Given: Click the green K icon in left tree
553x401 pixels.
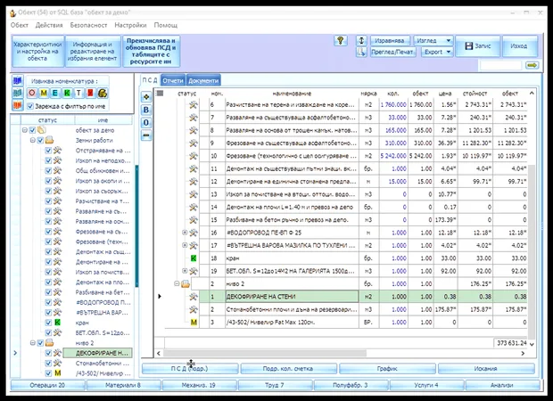Looking at the screenshot, I should pos(57,323).
